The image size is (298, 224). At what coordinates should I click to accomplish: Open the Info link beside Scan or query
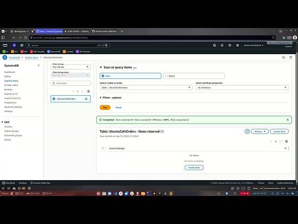(135, 68)
